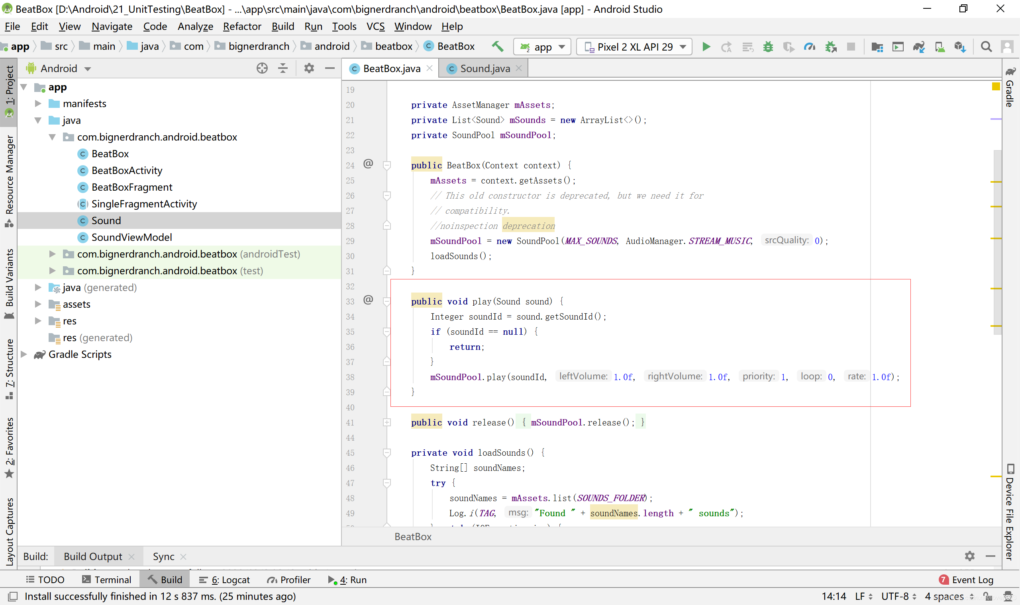Expand the Gradle Scripts node
Viewport: 1020px width, 605px height.
coord(24,354)
